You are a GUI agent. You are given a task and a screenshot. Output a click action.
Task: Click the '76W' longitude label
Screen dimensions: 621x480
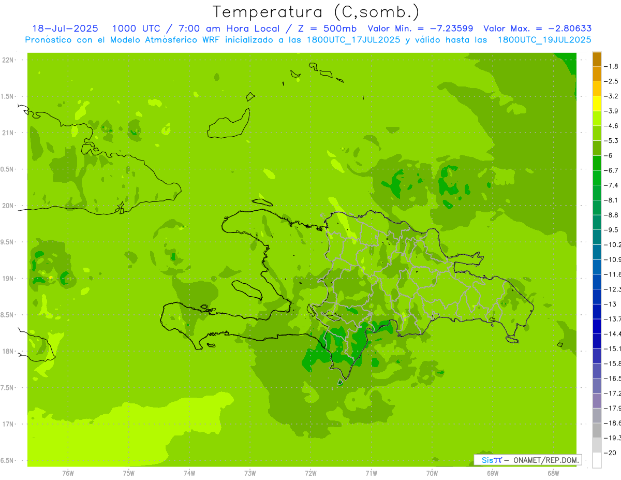(68, 473)
